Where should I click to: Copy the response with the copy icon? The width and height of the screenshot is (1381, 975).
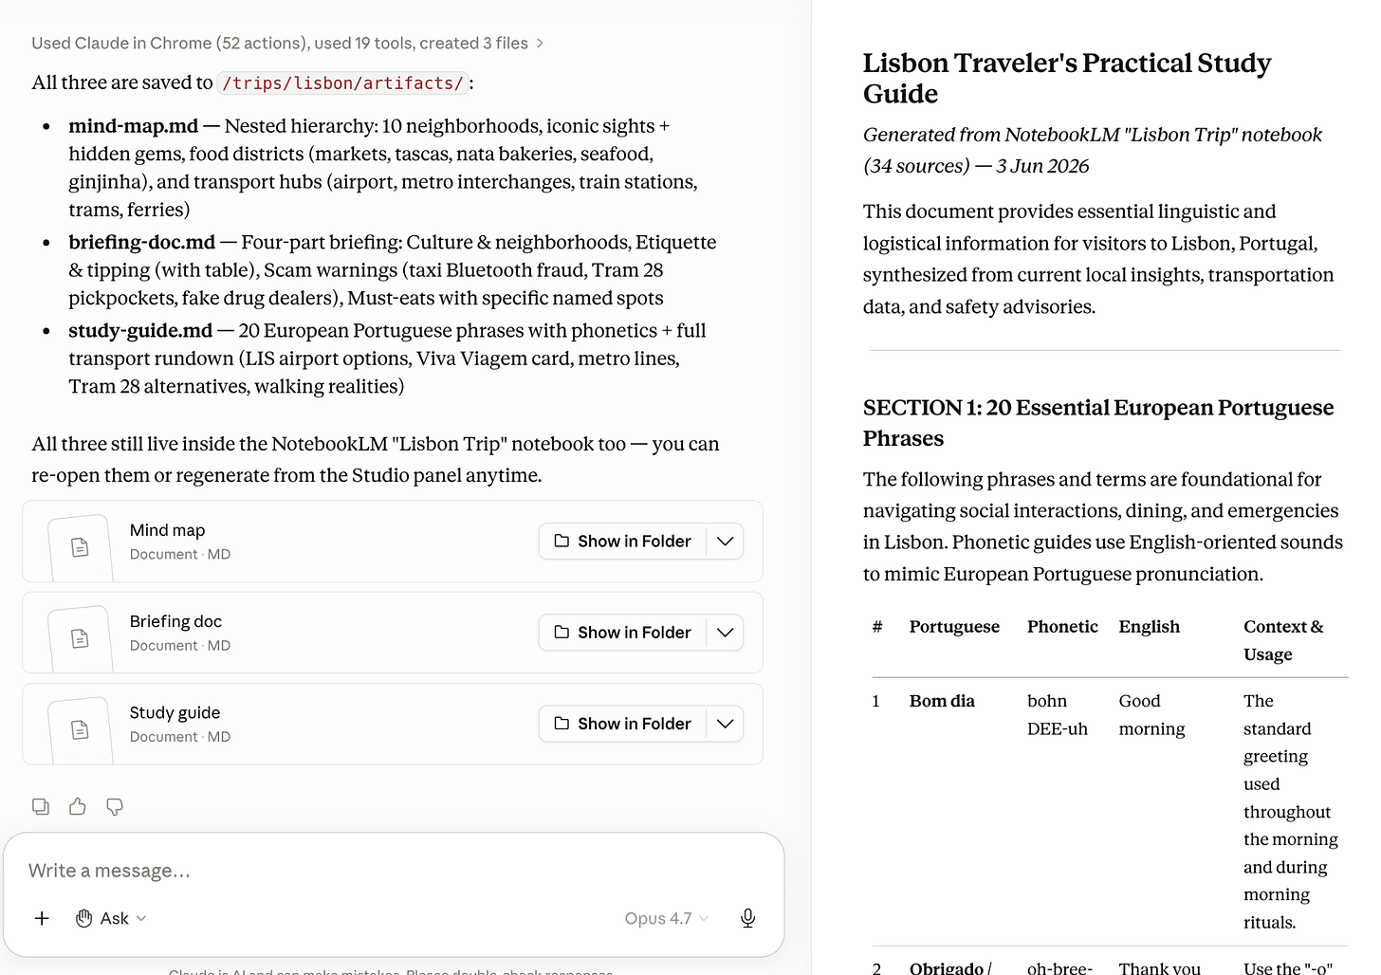41,806
